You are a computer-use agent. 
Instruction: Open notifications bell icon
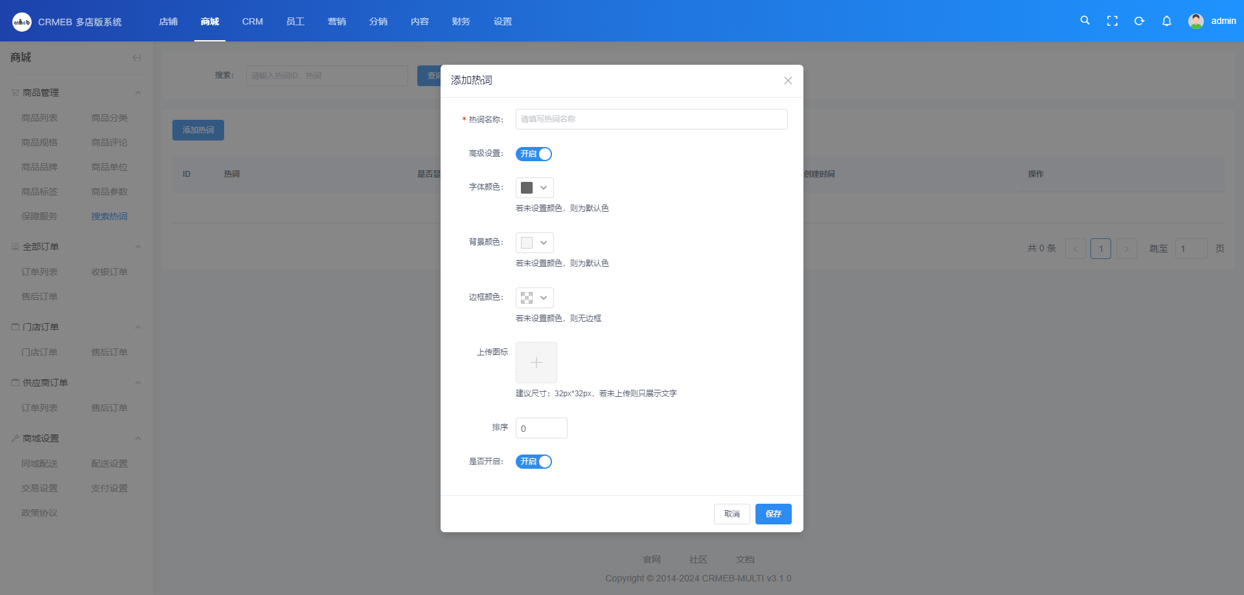tap(1166, 21)
